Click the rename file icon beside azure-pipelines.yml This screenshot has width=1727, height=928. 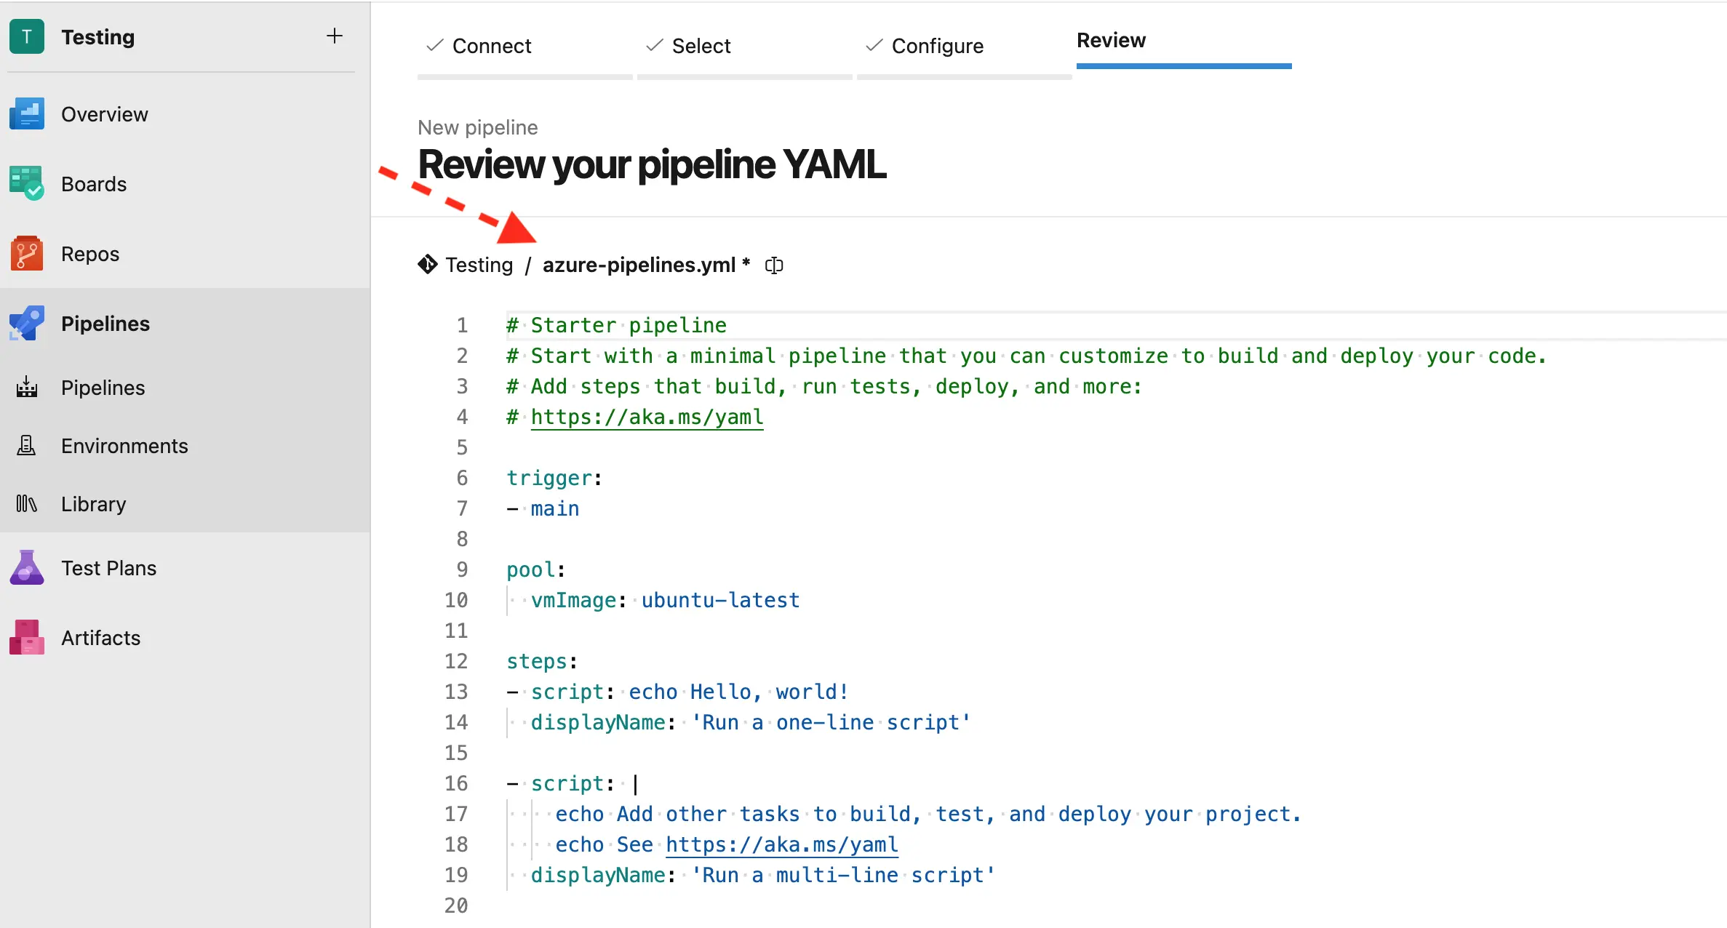[x=774, y=265]
